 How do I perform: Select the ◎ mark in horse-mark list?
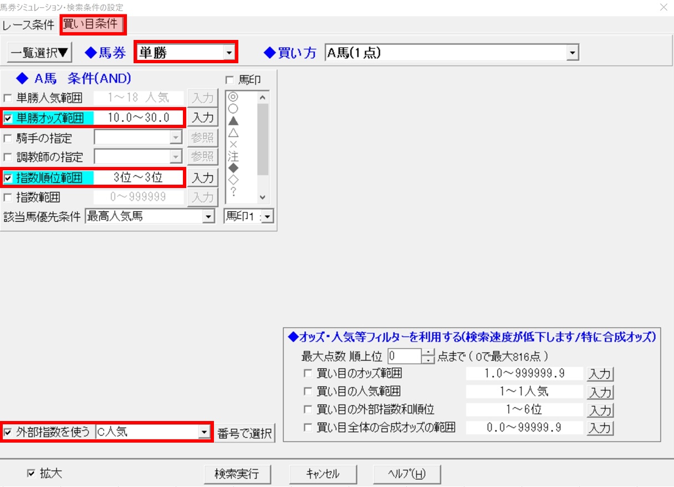233,97
